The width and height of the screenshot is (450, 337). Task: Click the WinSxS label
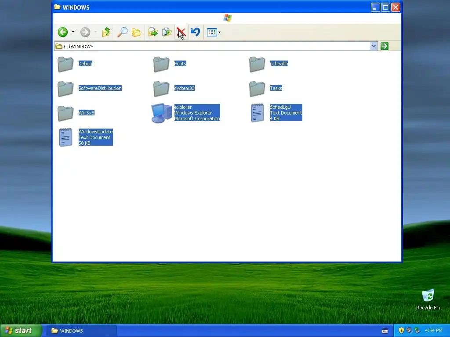[87, 113]
